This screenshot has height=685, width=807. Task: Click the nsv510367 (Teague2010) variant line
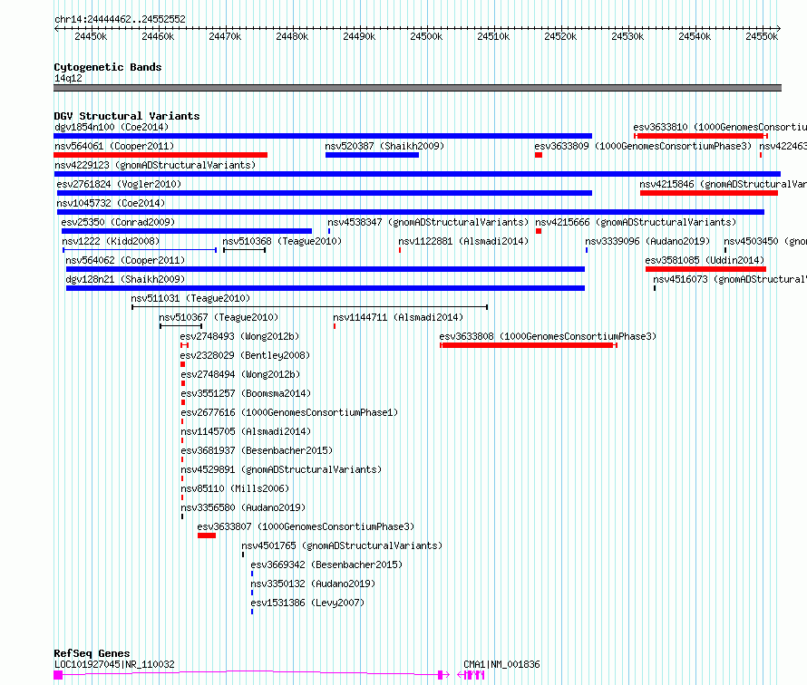[x=180, y=326]
